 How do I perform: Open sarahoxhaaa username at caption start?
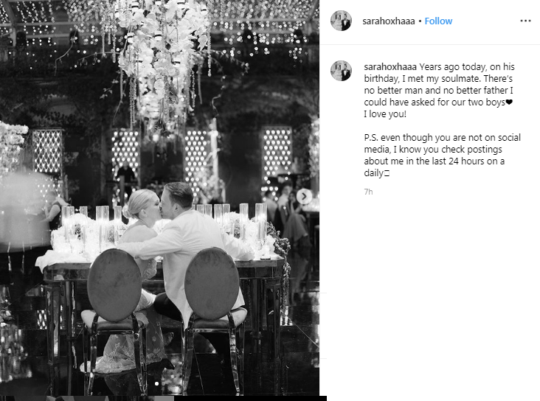click(390, 67)
